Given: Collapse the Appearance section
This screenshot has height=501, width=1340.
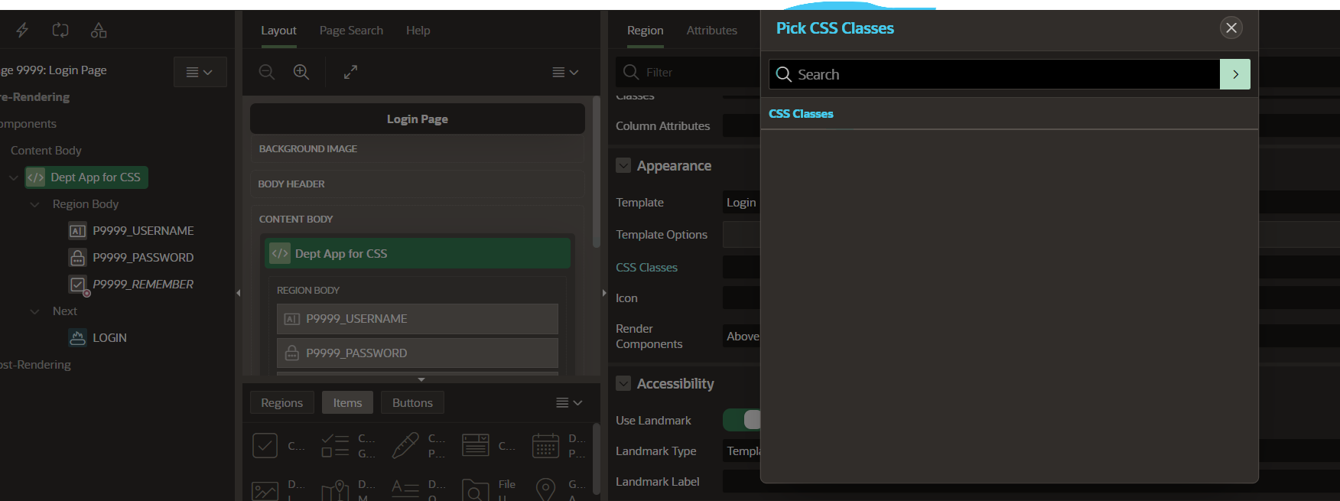Looking at the screenshot, I should (623, 165).
